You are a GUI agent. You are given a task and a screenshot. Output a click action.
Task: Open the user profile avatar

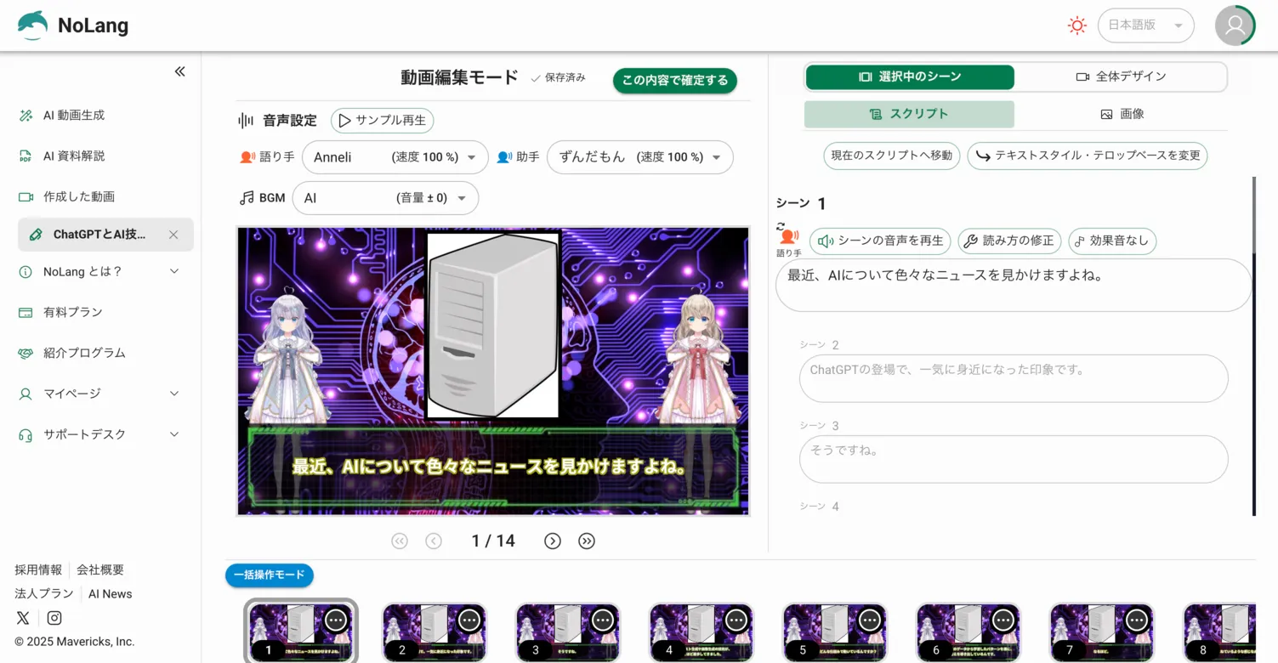point(1235,25)
